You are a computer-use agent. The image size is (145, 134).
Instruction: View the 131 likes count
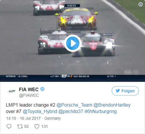(44, 126)
